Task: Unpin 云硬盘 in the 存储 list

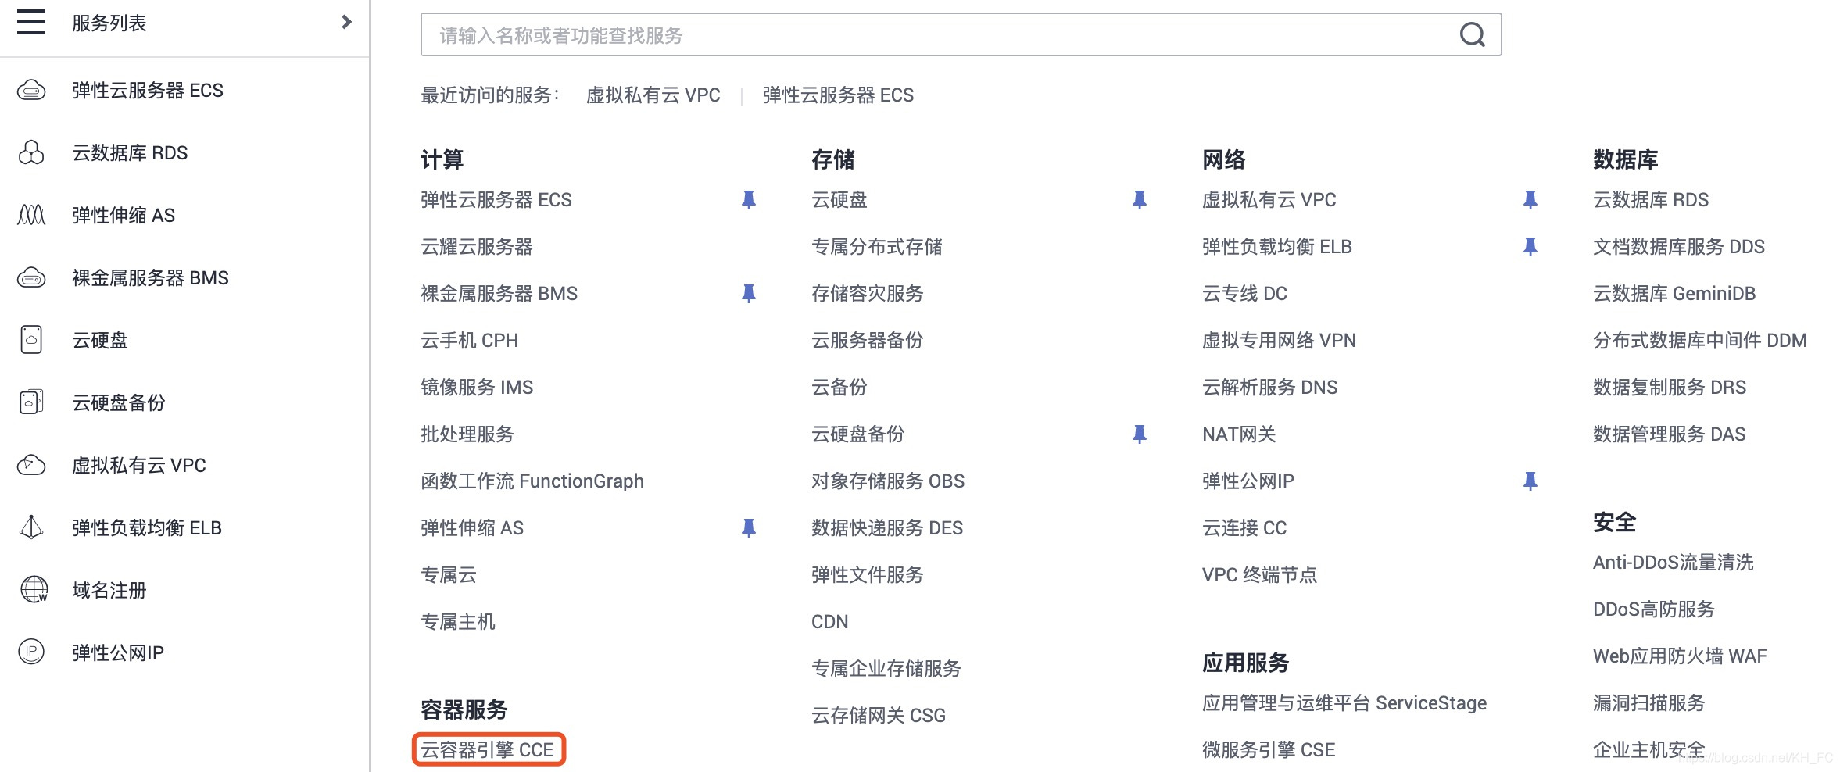Action: tap(1139, 200)
